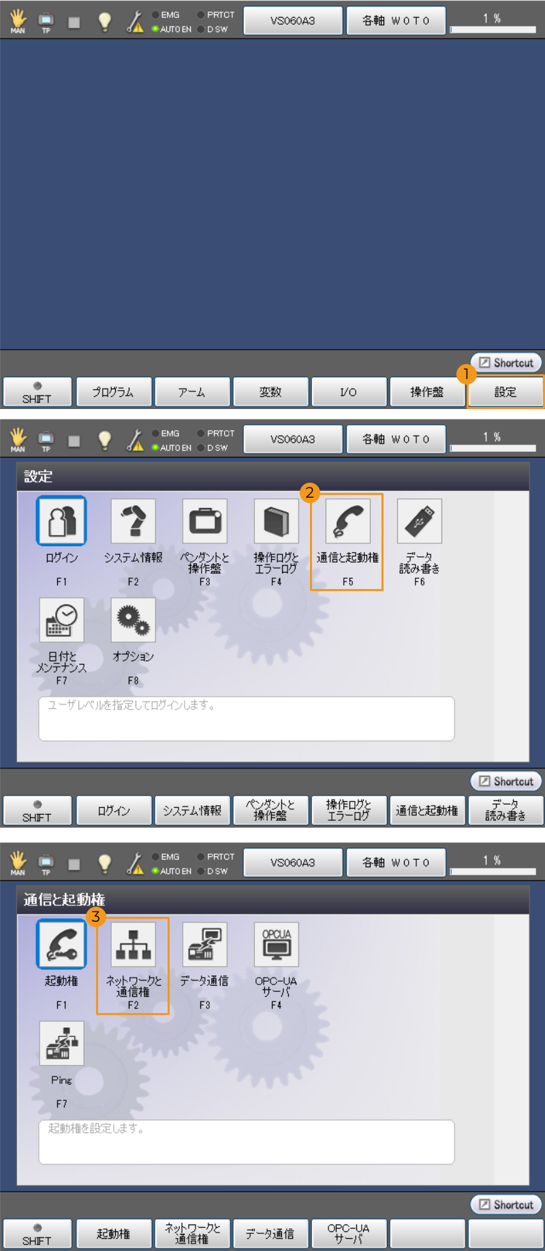Click ネットワークと通信権 function button at bottom bar
Image resolution: width=545 pixels, height=1251 pixels.
coord(192,1234)
